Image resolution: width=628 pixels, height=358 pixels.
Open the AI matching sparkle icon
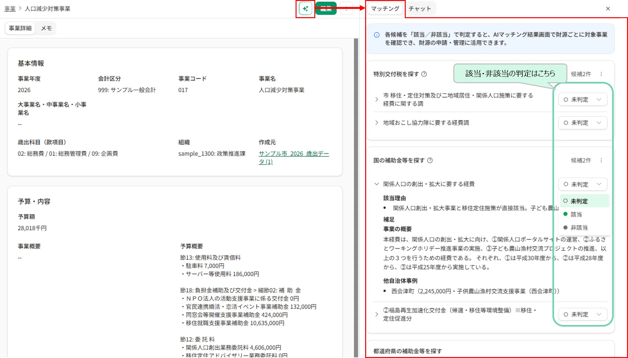pos(305,9)
